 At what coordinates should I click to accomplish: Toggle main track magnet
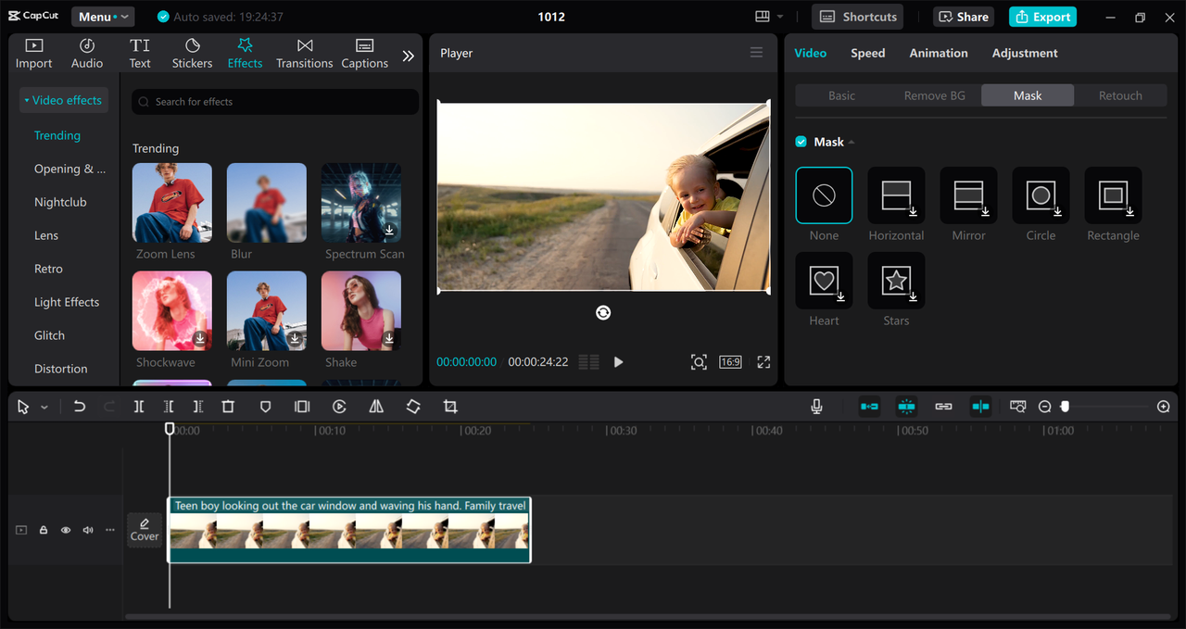pyautogui.click(x=869, y=407)
